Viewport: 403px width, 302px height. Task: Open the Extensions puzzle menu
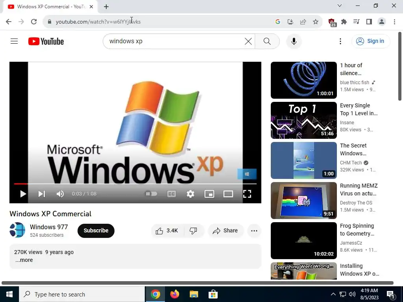click(344, 22)
